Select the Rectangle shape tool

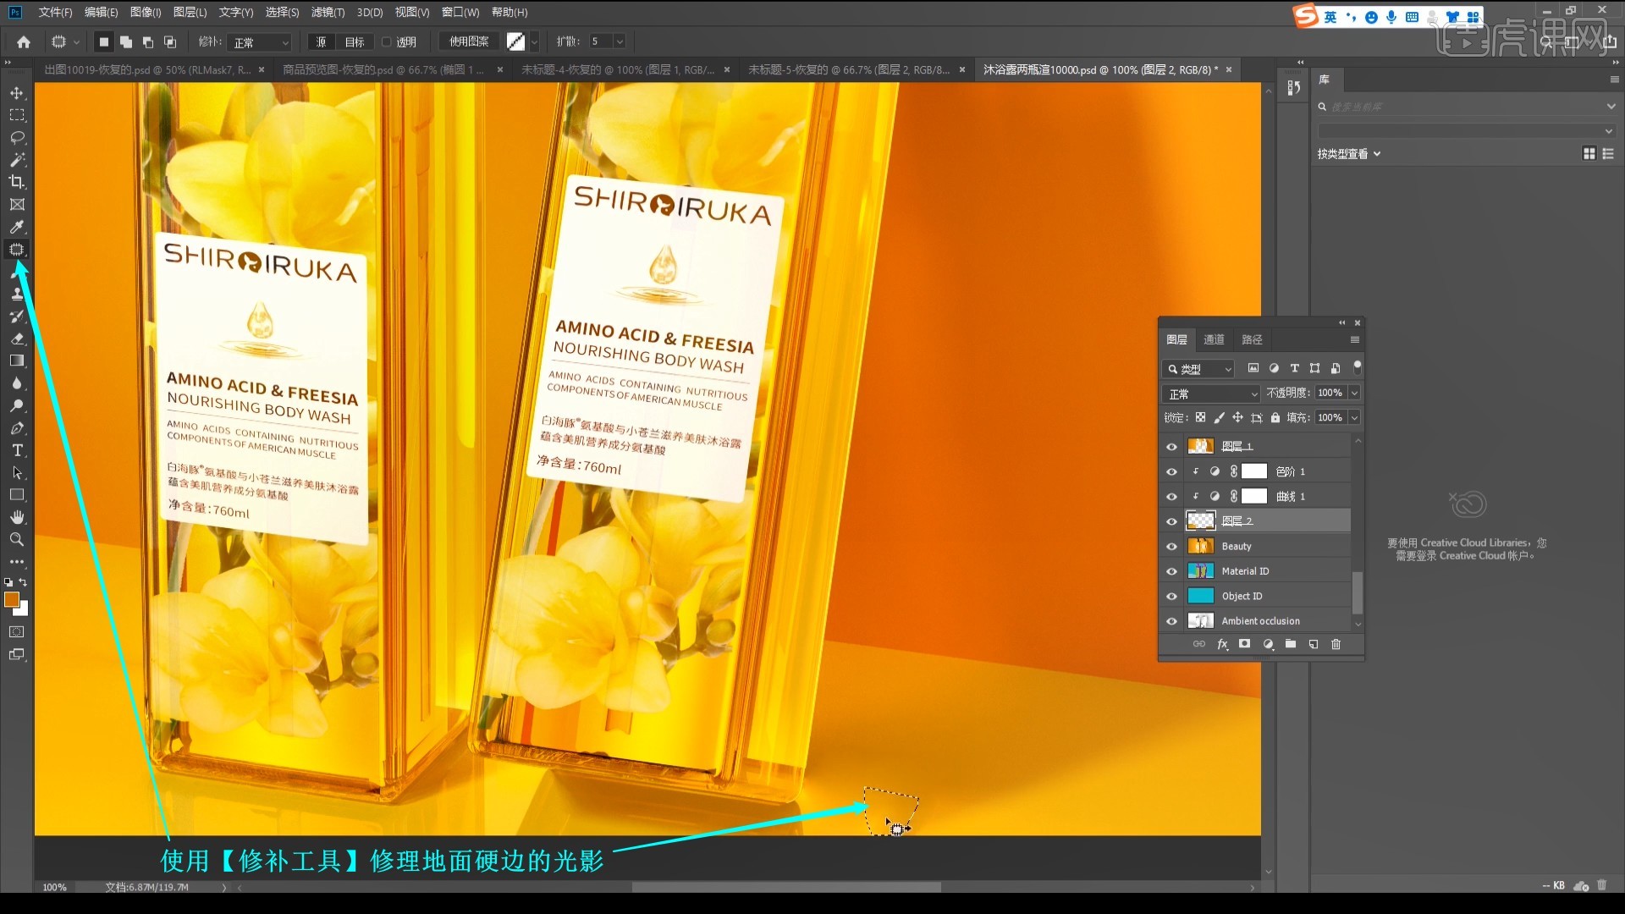pos(17,495)
